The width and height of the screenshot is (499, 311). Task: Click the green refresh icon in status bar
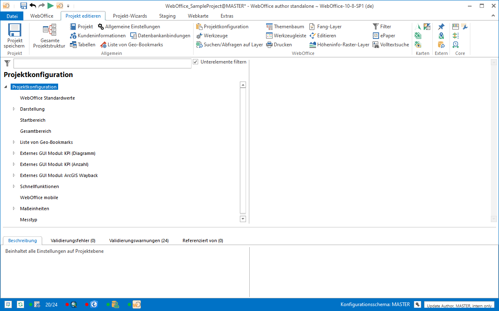click(20, 304)
